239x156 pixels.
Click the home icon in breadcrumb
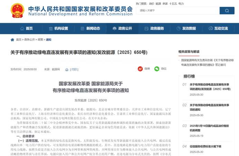(x=12, y=40)
